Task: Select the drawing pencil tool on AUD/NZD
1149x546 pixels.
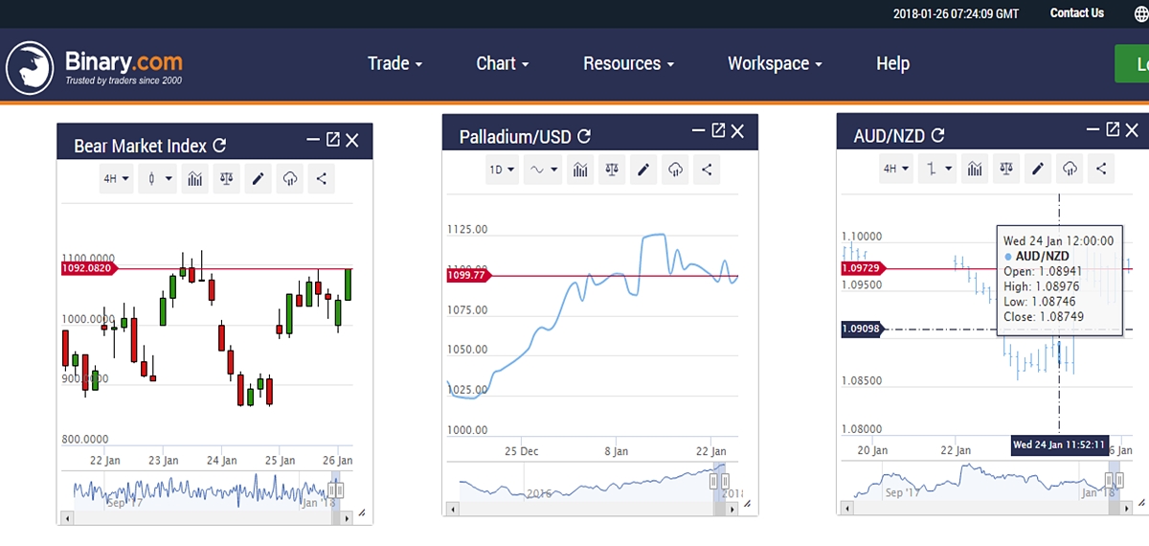Action: [1037, 169]
